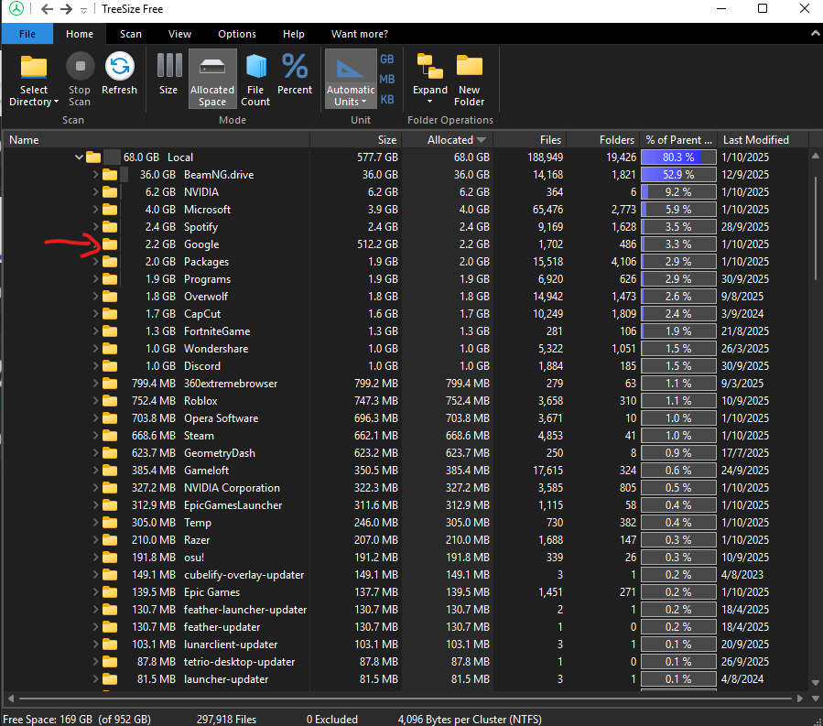The width and height of the screenshot is (823, 726).
Task: Click the vertical scrollbar up arrow
Action: point(815,156)
